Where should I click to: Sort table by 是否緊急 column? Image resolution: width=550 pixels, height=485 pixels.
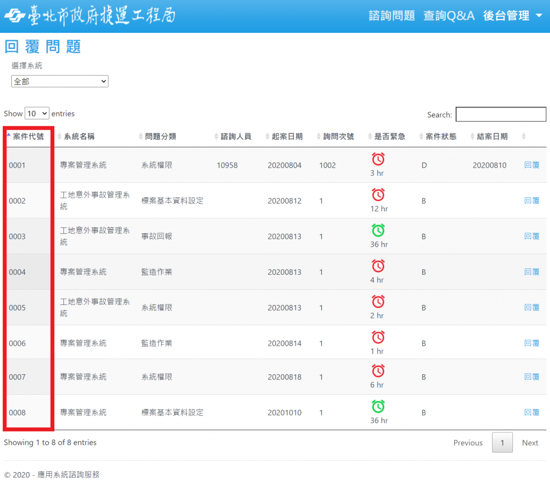point(389,137)
